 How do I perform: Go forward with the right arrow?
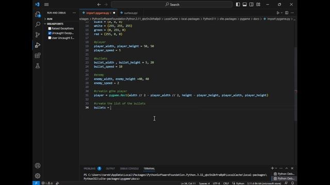pos(106,5)
